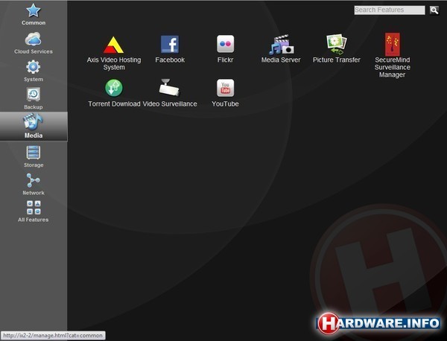The width and height of the screenshot is (447, 341).
Task: Open the All Features grid icon
Action: pos(34,208)
